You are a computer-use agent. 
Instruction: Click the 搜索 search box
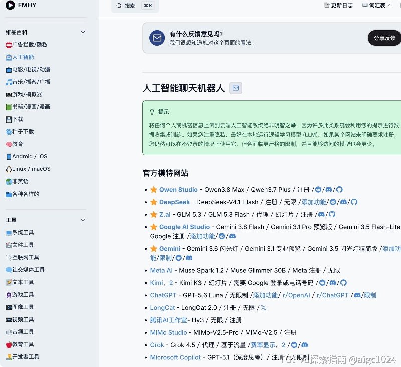[x=135, y=6]
